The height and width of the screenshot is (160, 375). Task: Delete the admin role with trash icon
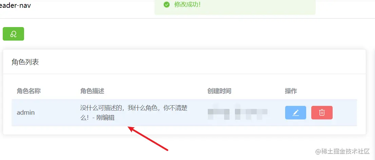[322, 113]
